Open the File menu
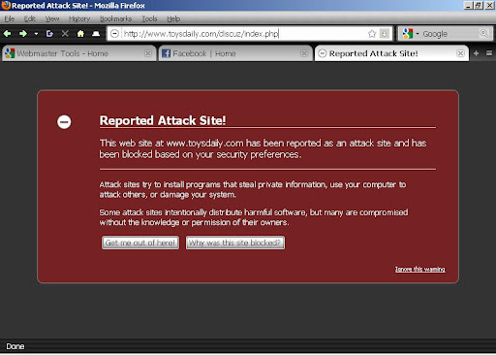This screenshot has width=496, height=356. point(10,18)
